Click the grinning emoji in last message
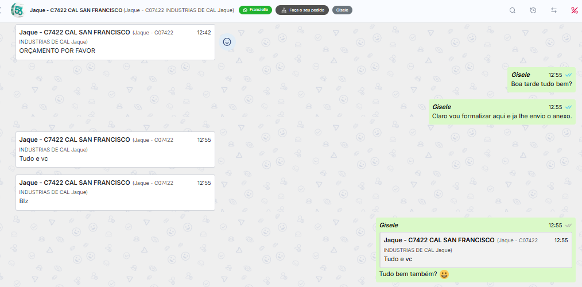Viewport: 582px width, 287px height. 444,274
